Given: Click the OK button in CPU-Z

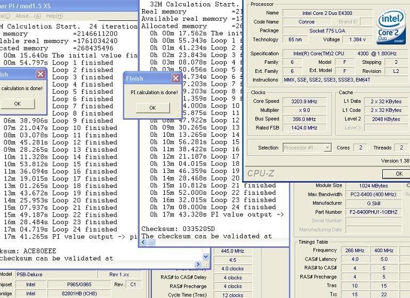Looking at the screenshot, I should [399, 173].
